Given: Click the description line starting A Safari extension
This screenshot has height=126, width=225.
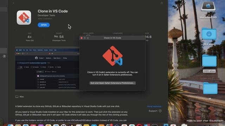Looking at the screenshot, I should [67, 106].
